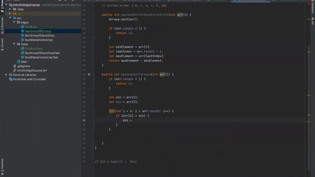This screenshot has width=315, height=177.
Task: Click the FizzBuzzTest class icon
Action: pos(23,49)
